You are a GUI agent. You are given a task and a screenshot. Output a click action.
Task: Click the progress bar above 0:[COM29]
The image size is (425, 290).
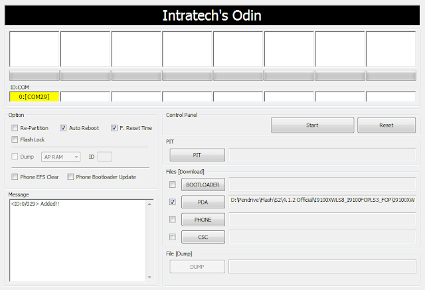[34, 75]
